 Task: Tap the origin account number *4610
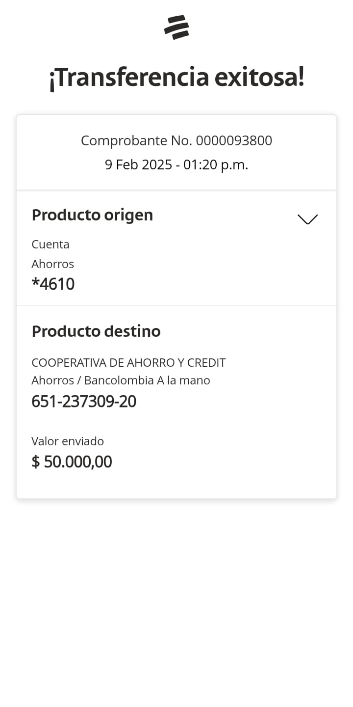(x=53, y=284)
